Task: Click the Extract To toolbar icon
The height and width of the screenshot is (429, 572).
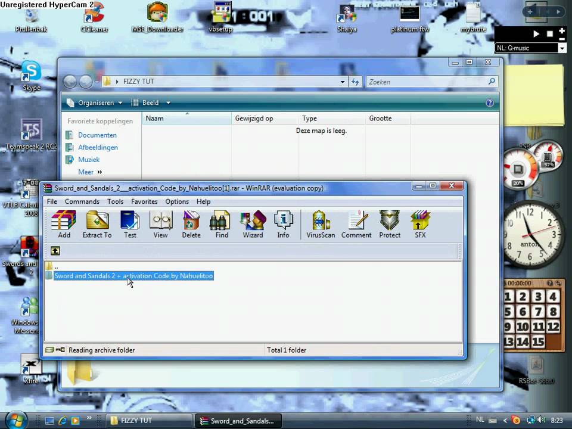Action: coord(97,224)
